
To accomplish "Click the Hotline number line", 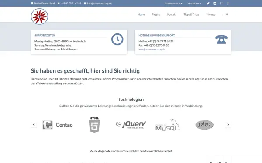I will (156, 41).
